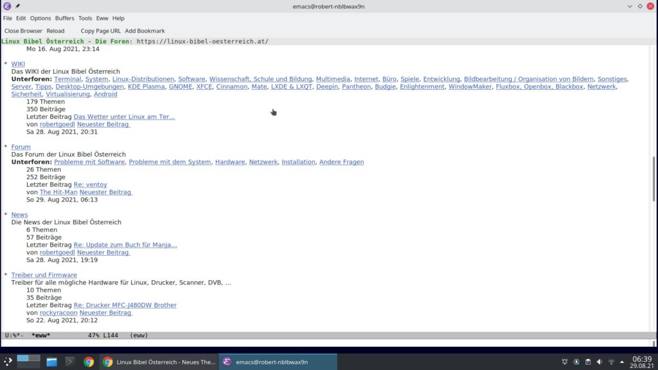Click Copy Page URL in toolbar

click(101, 31)
